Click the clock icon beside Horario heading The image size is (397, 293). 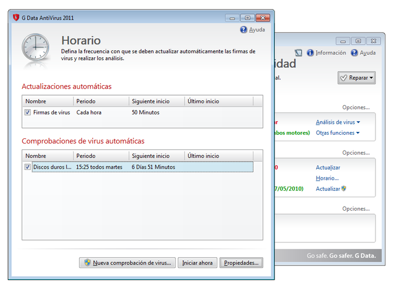(x=36, y=47)
